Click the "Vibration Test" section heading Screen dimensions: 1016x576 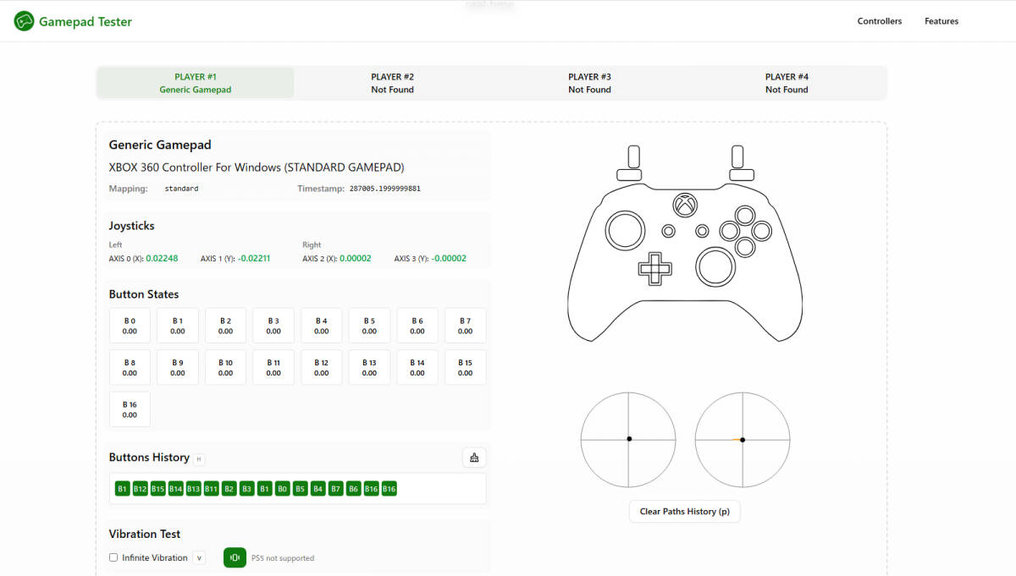[145, 534]
